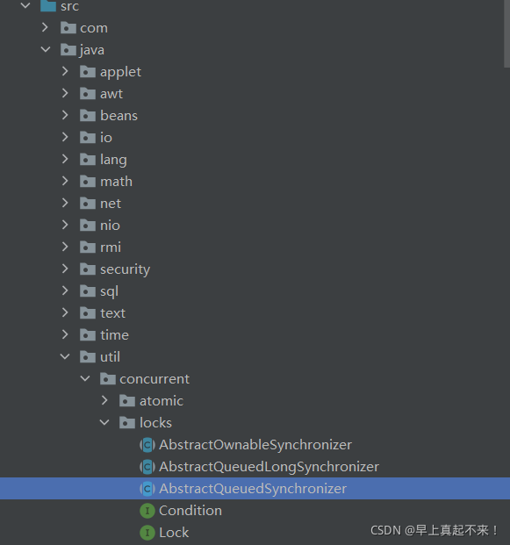Click the Lock interface icon
The width and height of the screenshot is (510, 545).
(x=147, y=533)
